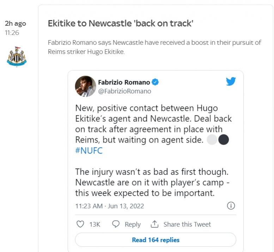
Task: Click the Share this Tweet label
Action: click(x=187, y=224)
